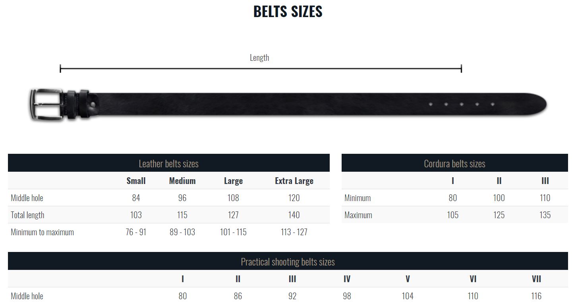Click the Extra Large middle hole value 120
The width and height of the screenshot is (576, 306).
coord(294,198)
